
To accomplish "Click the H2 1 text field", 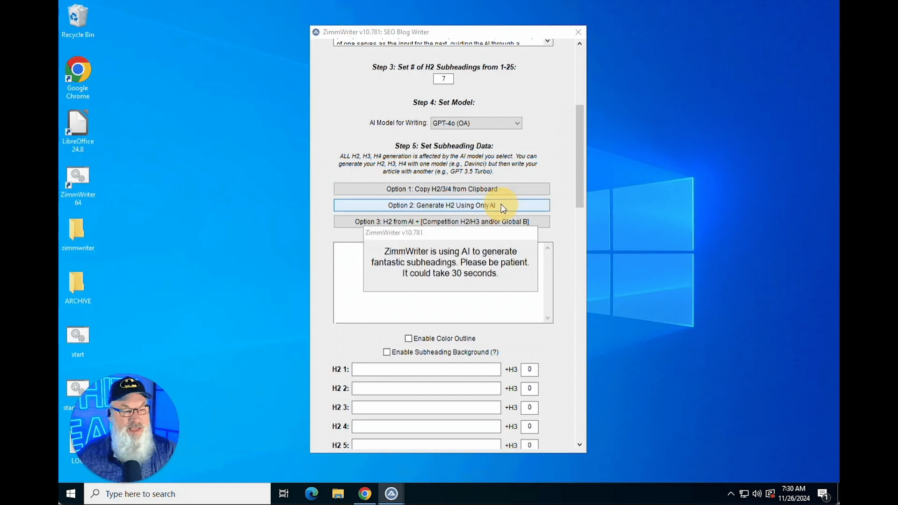I will [426, 369].
